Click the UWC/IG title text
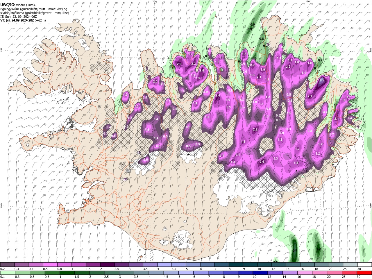Viewport: 372px width, 279px height. pos(7,5)
